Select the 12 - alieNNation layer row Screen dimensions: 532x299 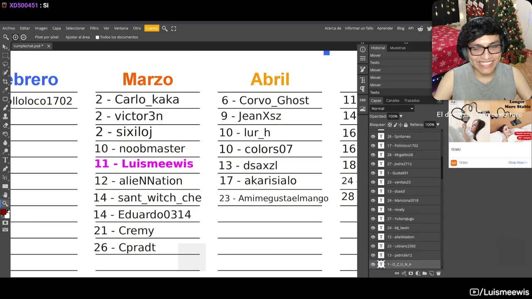point(405,237)
